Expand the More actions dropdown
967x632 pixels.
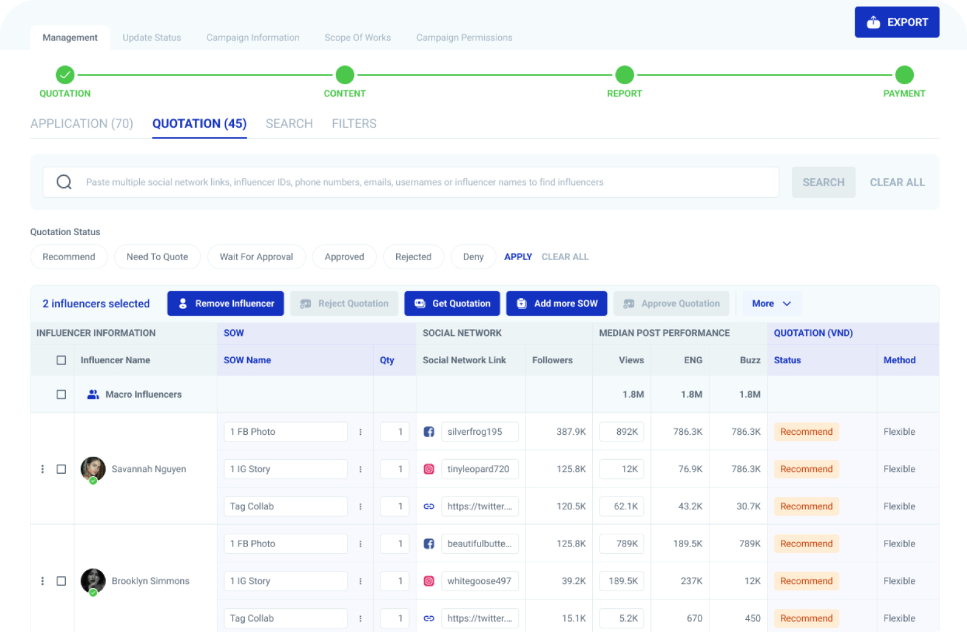(x=772, y=303)
